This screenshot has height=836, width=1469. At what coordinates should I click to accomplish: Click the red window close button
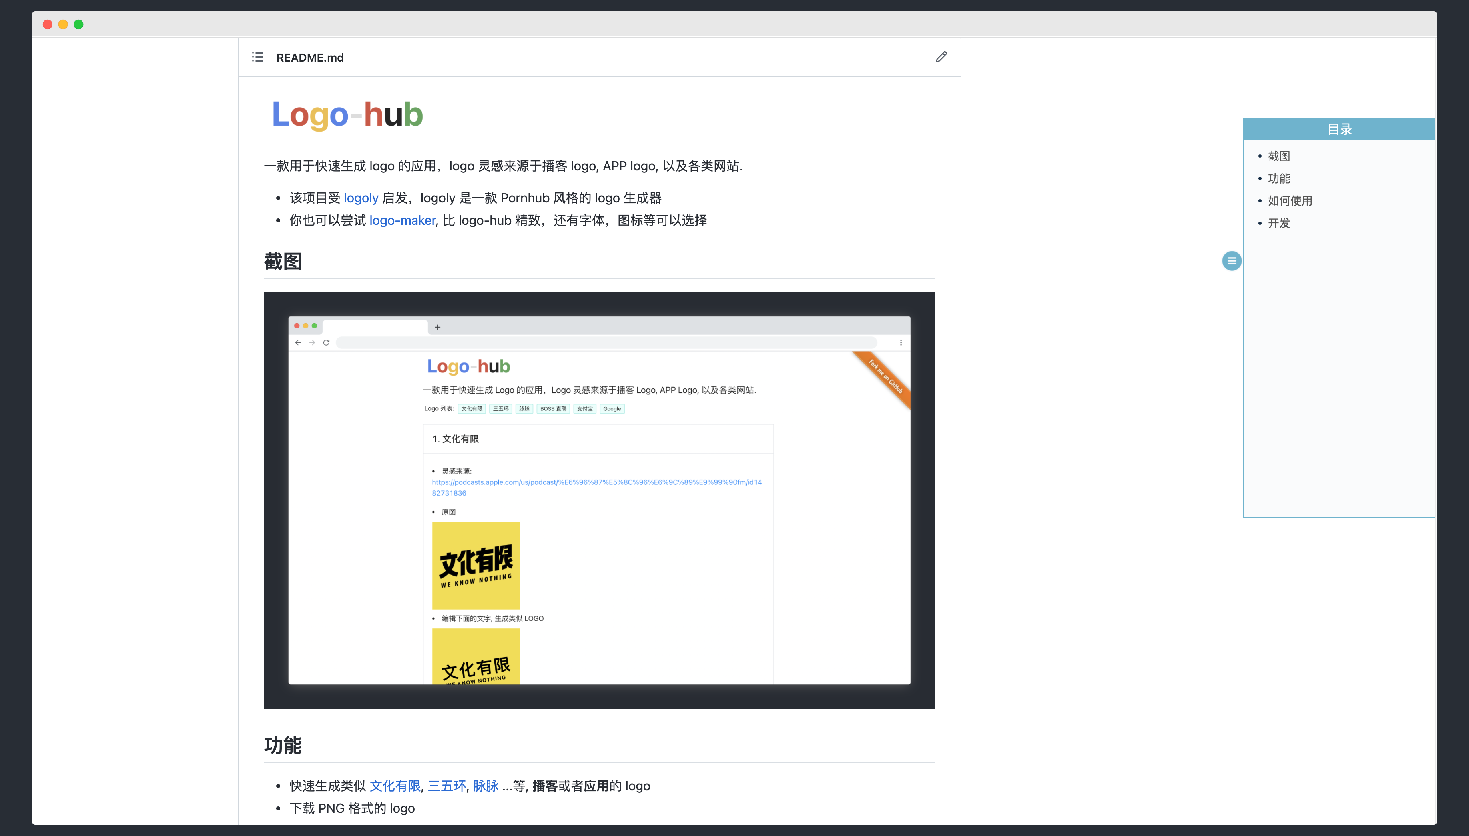click(x=48, y=24)
